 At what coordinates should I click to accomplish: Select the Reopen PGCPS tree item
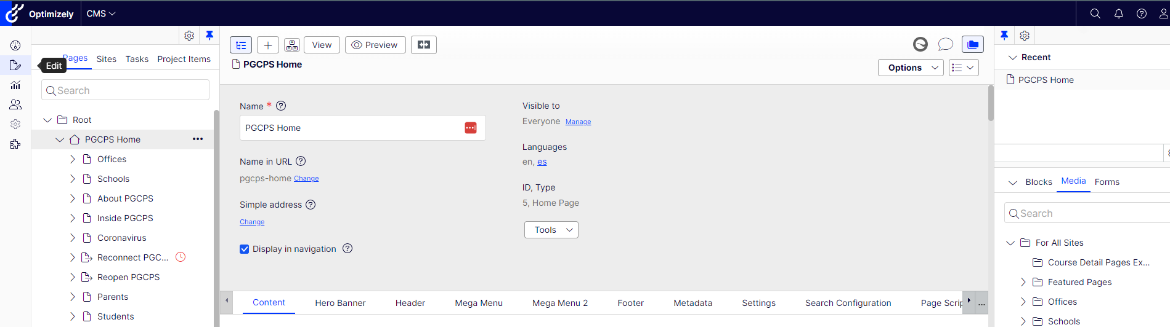pos(128,277)
